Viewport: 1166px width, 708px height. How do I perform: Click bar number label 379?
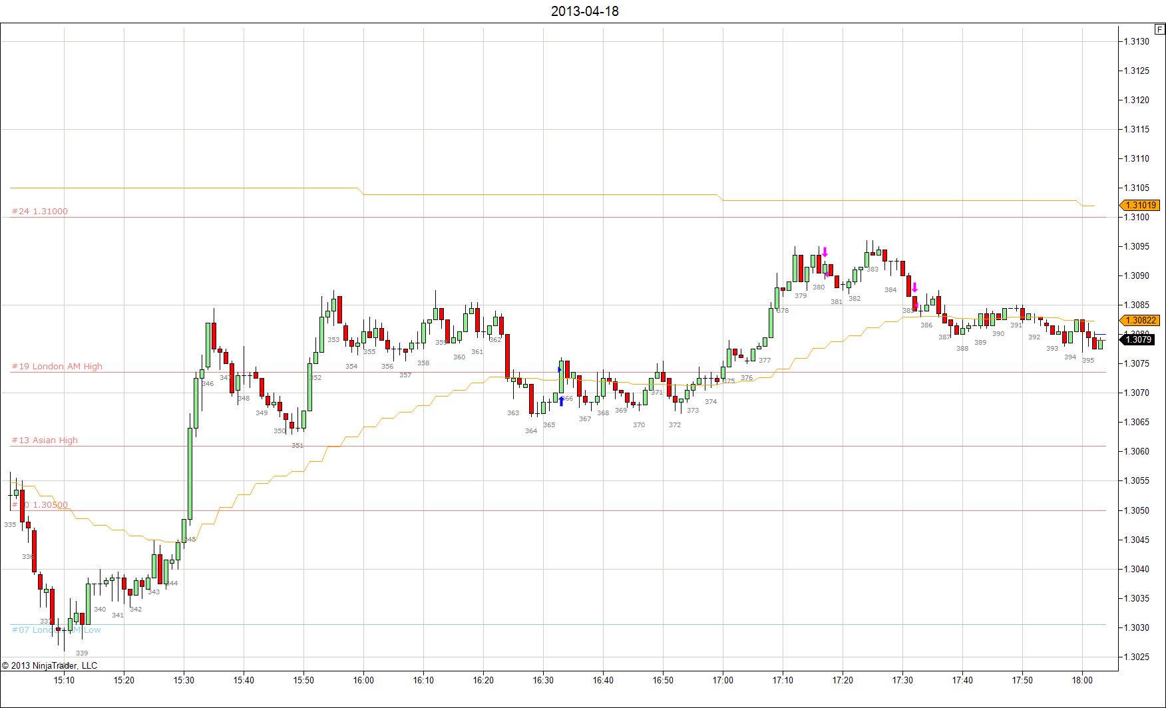pos(801,296)
